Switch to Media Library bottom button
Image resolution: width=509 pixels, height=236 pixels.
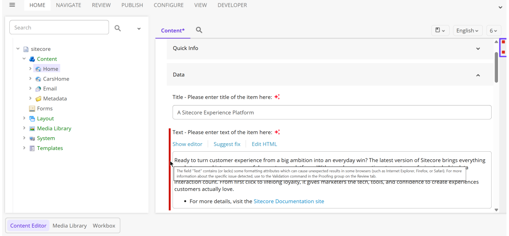(x=70, y=226)
